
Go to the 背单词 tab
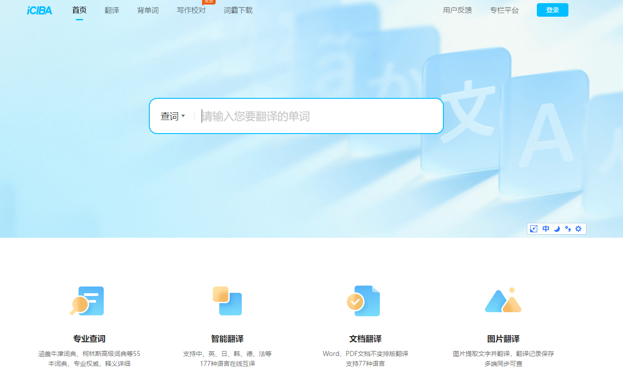[148, 10]
